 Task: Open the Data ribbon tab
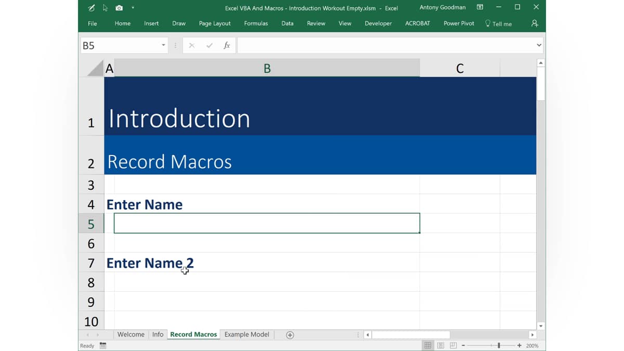288,23
